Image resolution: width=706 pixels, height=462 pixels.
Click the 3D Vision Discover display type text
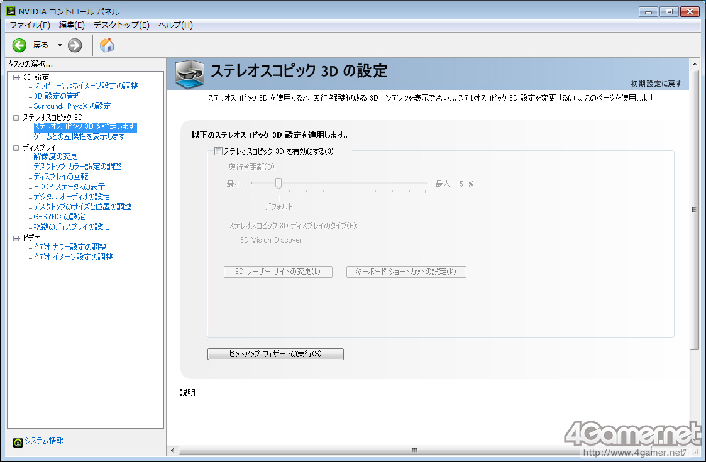pos(271,240)
